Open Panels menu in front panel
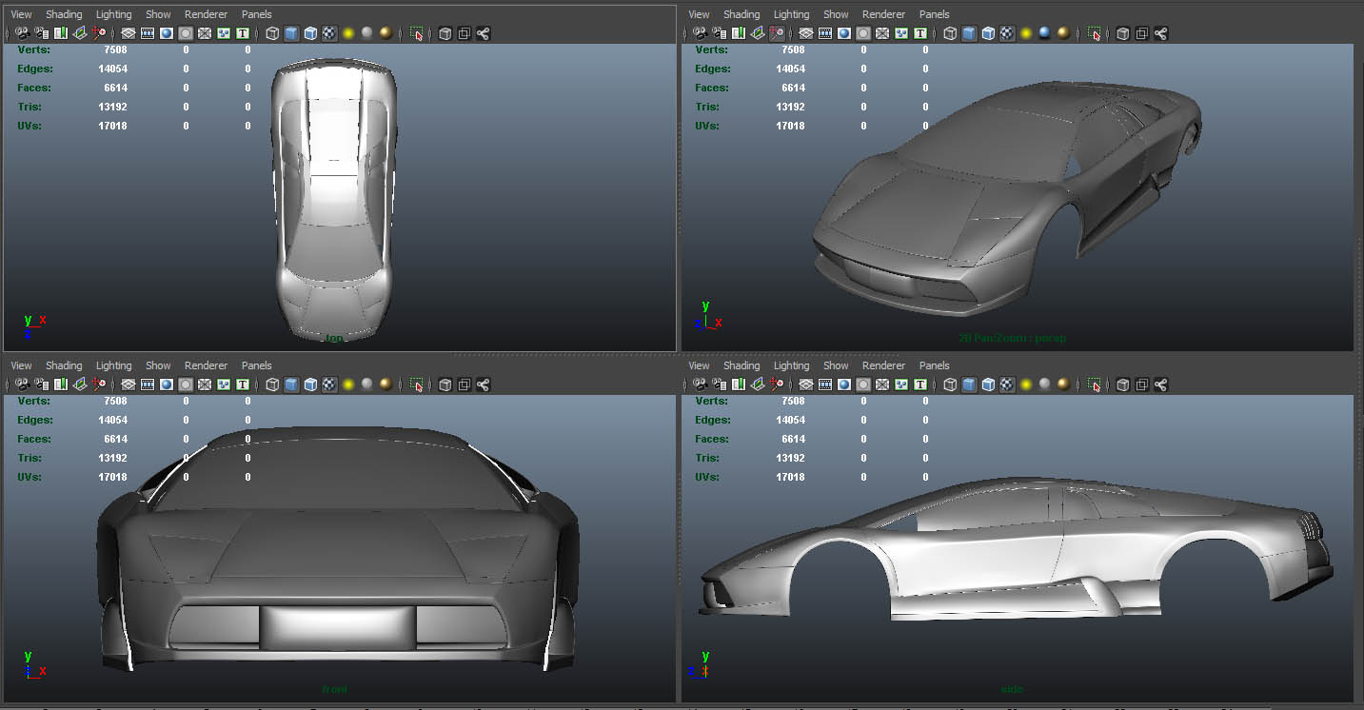 (x=256, y=365)
